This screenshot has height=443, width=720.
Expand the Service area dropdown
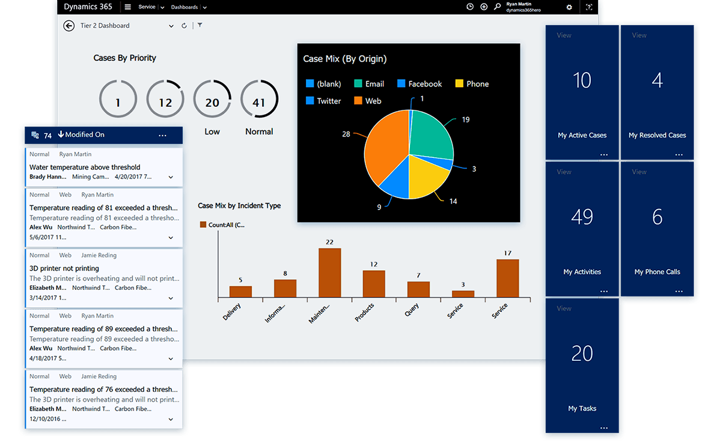pos(162,7)
